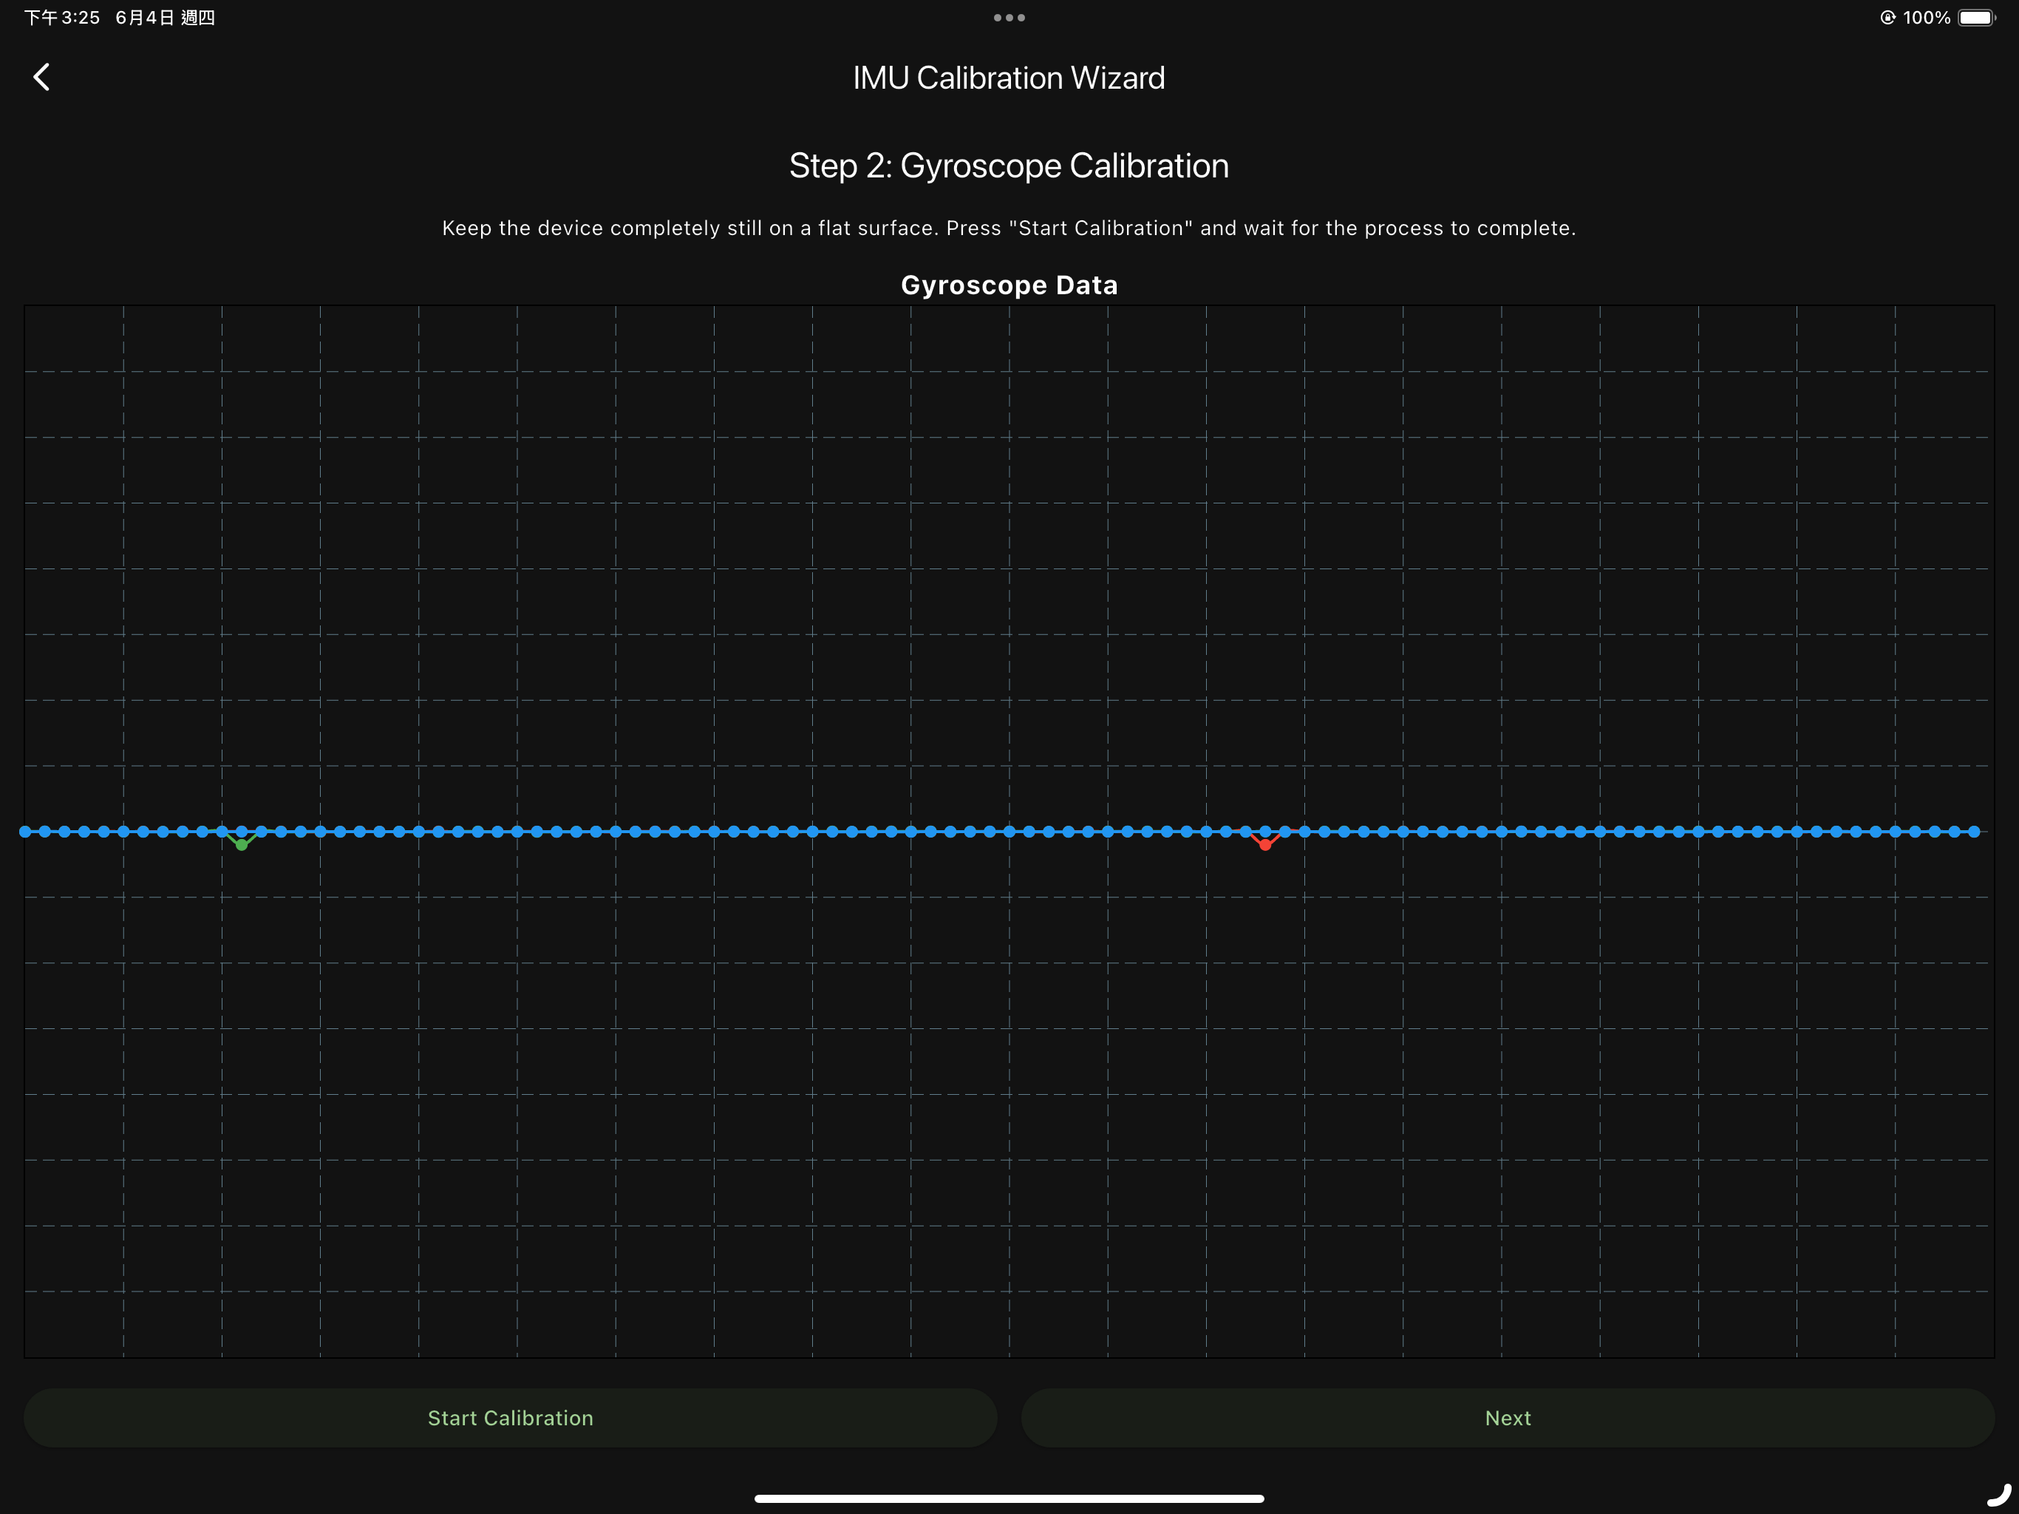Tap the 下午3:25 clock in status bar
Screen dimensions: 2019x1514
pyautogui.click(x=62, y=17)
